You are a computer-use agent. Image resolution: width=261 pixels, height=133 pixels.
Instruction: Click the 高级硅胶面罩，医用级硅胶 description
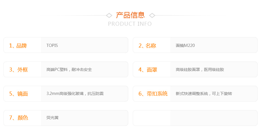200,70
